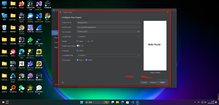Uncheck Phone device type checkbox
The height and width of the screenshot is (105, 219).
(x=78, y=60)
